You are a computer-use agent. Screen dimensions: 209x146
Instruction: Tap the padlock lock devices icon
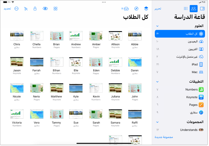[x=35, y=9]
